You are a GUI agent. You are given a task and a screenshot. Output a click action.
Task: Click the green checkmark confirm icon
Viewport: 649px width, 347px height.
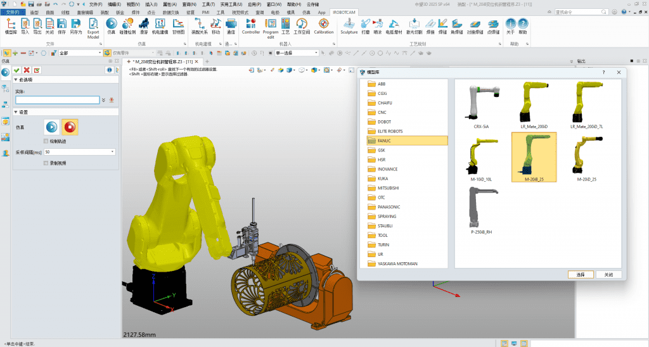(x=16, y=70)
